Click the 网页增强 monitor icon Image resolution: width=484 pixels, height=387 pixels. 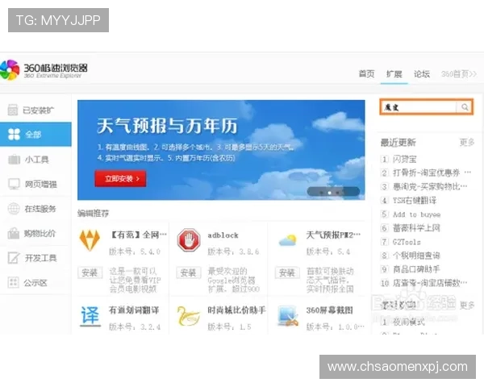pyautogui.click(x=14, y=184)
